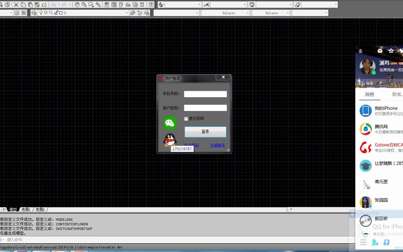
Task: Click the QQ penguin login icon
Action: (x=170, y=140)
